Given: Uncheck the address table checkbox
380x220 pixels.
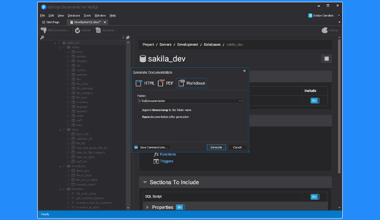Looking at the screenshot, I should click(x=68, y=56).
